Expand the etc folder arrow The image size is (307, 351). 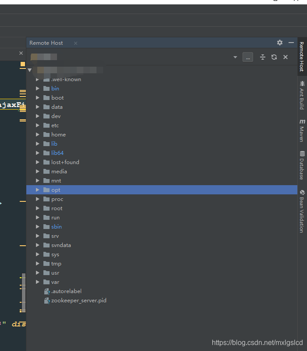[38, 125]
